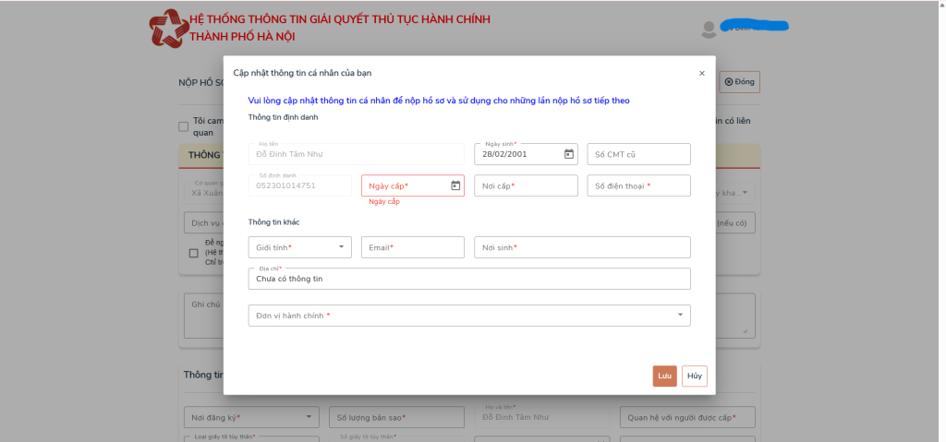Focus the Nơi cấp input field
Screen dimensions: 946x442
526,185
